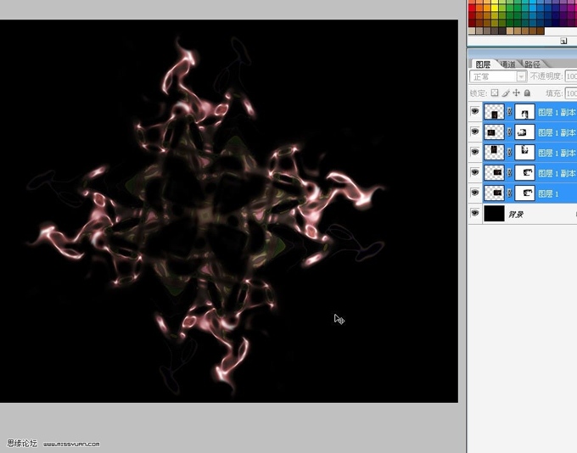Viewport: 577px width, 453px height.
Task: Pick the last brown swatch in the bottom row
Action: (541, 31)
